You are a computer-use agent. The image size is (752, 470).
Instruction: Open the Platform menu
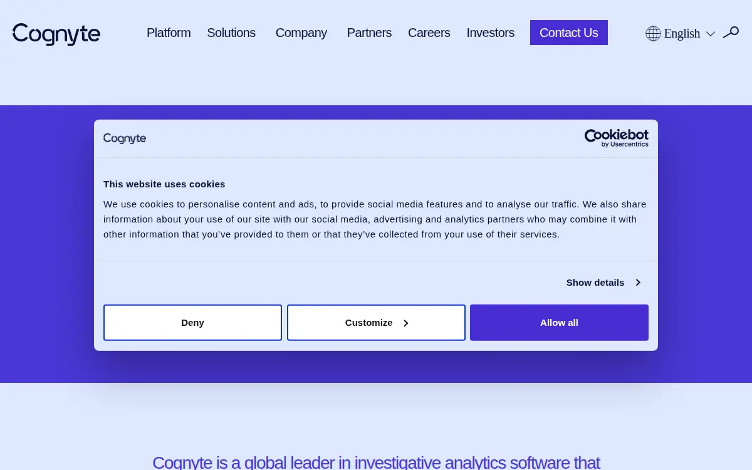point(169,33)
